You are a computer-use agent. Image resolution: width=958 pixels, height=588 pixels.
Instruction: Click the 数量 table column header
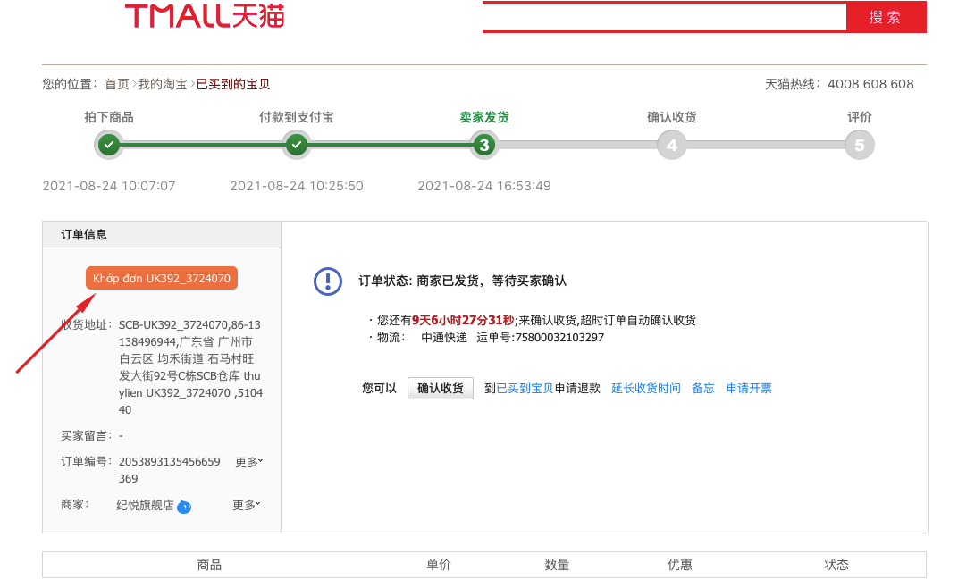point(557,565)
